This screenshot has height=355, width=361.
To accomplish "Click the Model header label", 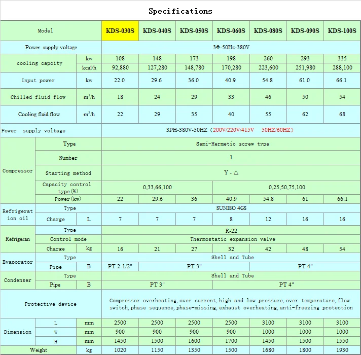I will coord(45,30).
